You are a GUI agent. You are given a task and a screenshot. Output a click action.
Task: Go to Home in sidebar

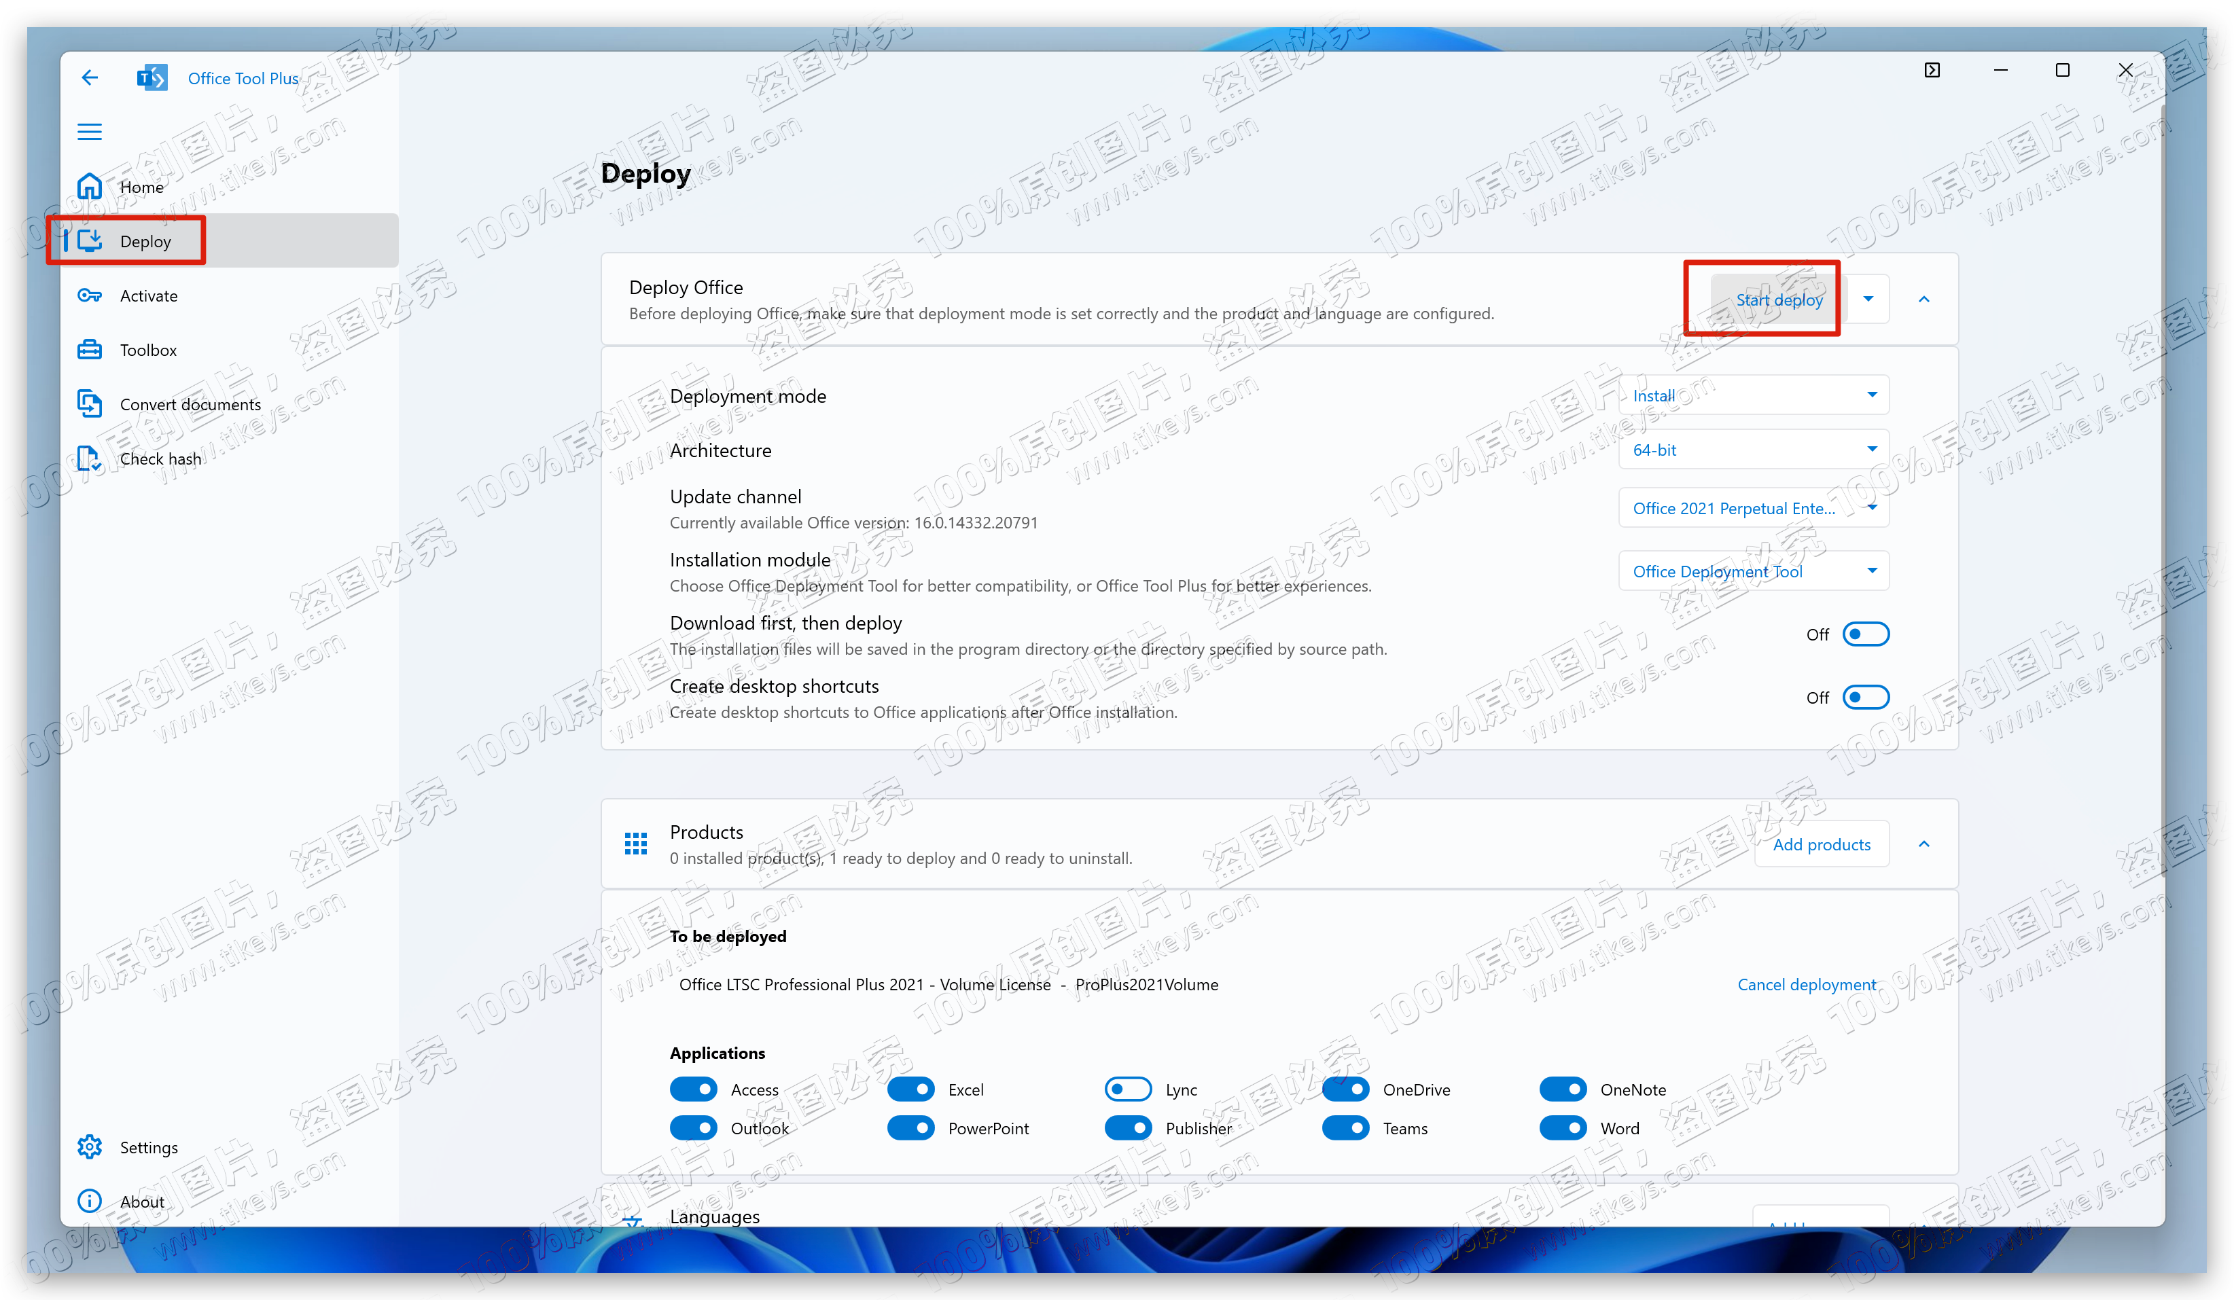click(230, 186)
